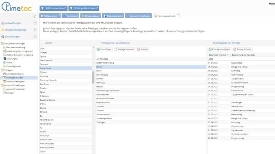Click hinzufügen to add a template
The image size is (275, 154).
pyautogui.click(x=104, y=49)
